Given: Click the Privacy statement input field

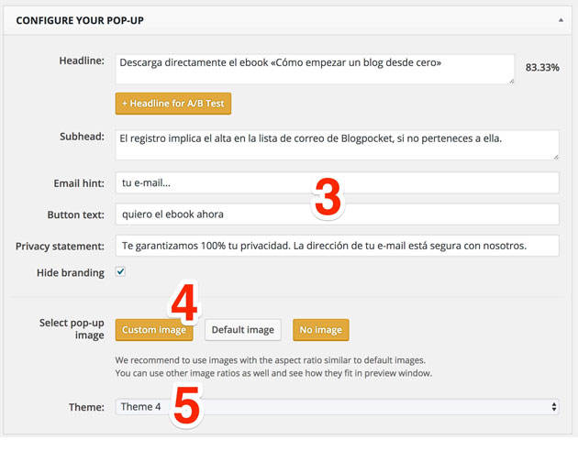Looking at the screenshot, I should (337, 246).
